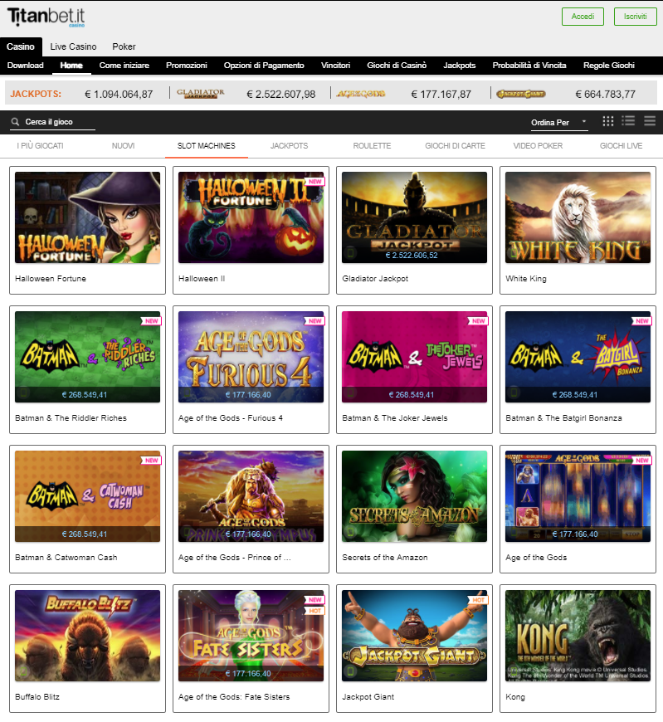Open Age of the Gods Fate Sisters thumbnail

coord(251,636)
